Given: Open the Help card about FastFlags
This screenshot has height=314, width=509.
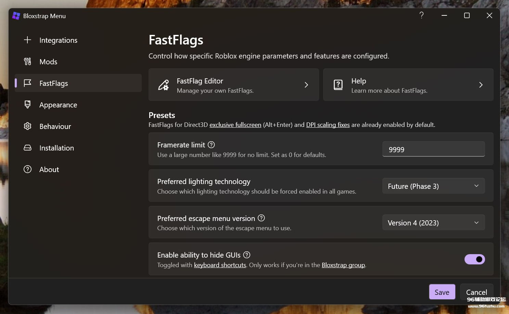Looking at the screenshot, I should (408, 85).
